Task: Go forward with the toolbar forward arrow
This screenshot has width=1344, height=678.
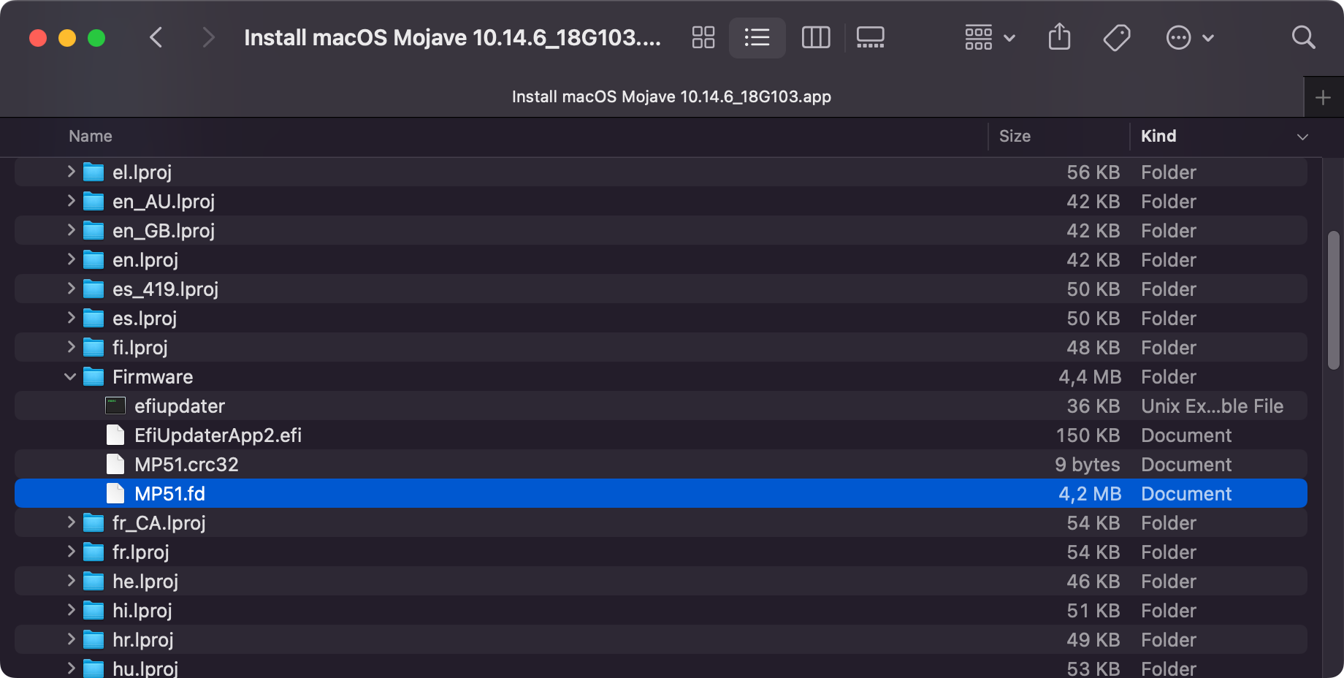Action: pyautogui.click(x=208, y=37)
